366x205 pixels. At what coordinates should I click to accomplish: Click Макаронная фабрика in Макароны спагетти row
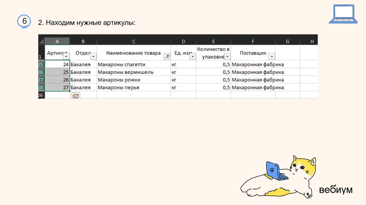point(253,64)
